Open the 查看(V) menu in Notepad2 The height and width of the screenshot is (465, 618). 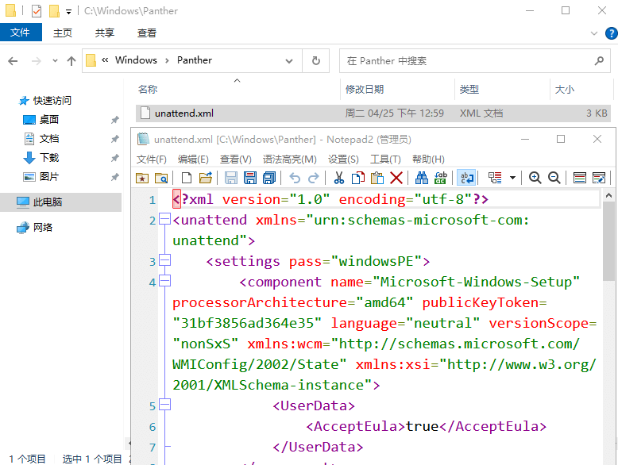pos(235,159)
